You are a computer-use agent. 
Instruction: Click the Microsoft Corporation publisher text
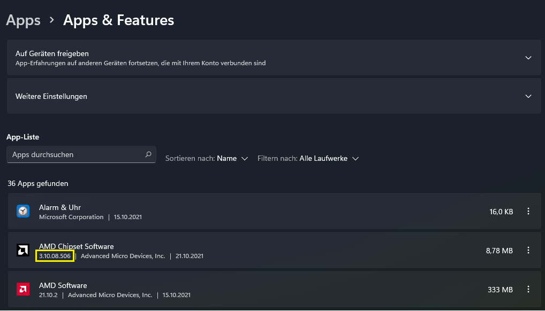pyautogui.click(x=71, y=217)
